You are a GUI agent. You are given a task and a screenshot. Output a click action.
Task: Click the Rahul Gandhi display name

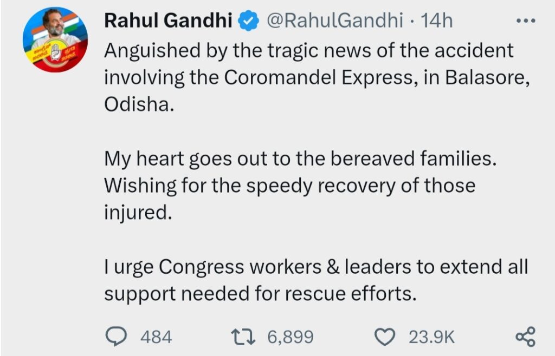click(x=168, y=20)
